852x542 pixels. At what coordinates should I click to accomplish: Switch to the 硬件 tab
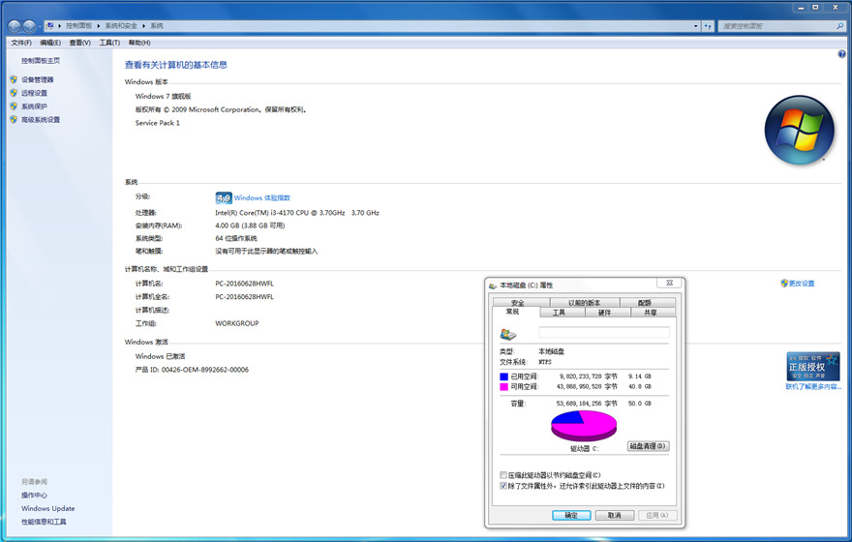tap(604, 313)
